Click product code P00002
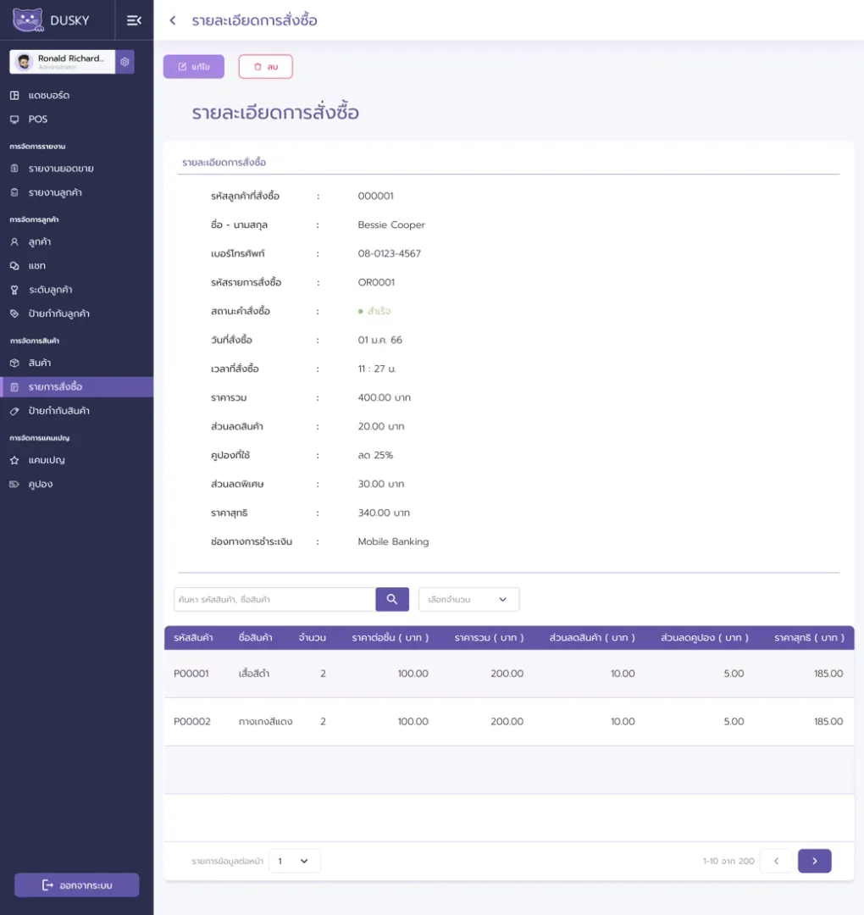Viewport: 864px width, 915px height. point(192,721)
